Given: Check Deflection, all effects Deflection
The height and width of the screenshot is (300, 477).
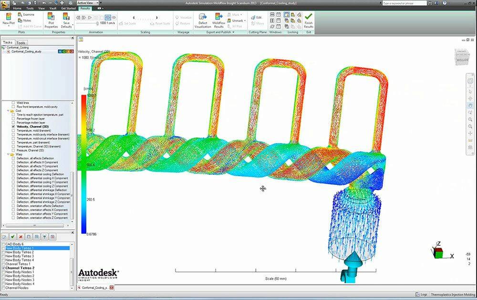Looking at the screenshot, I should (13, 158).
